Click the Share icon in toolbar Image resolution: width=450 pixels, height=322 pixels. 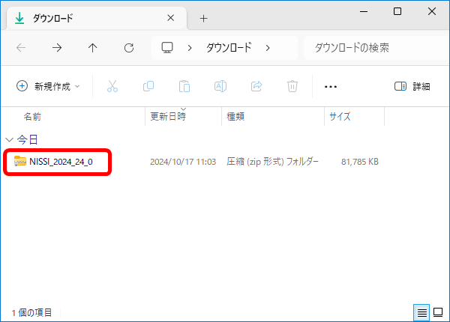(256, 86)
